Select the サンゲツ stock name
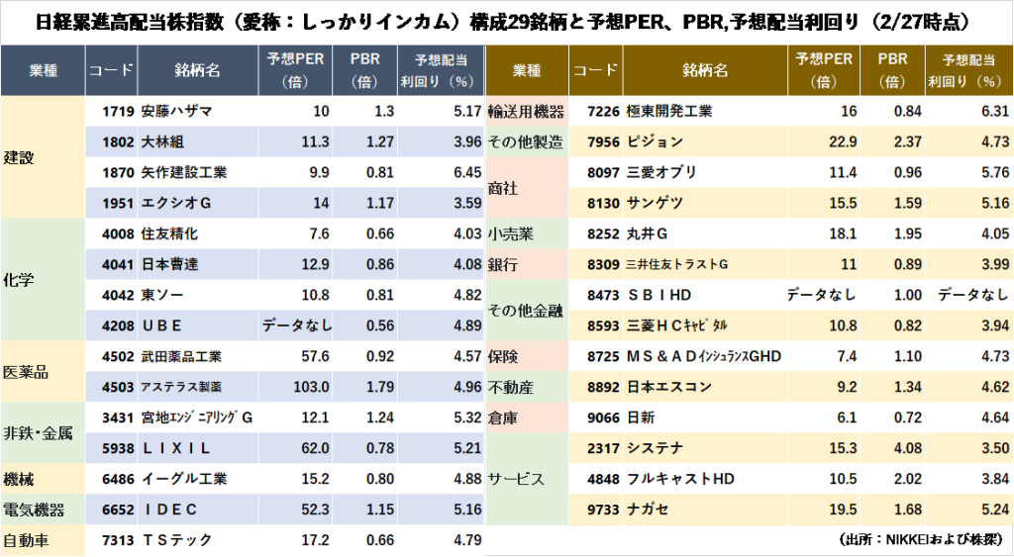 [655, 203]
